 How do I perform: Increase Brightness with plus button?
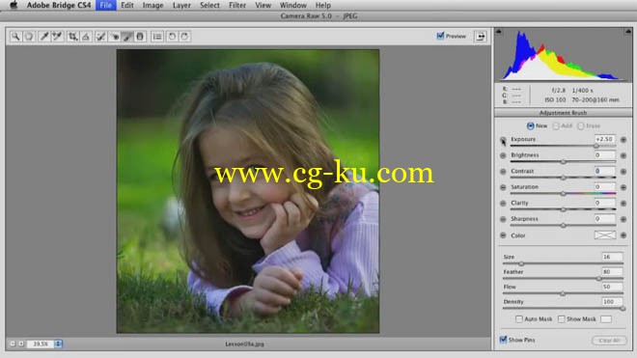click(623, 155)
